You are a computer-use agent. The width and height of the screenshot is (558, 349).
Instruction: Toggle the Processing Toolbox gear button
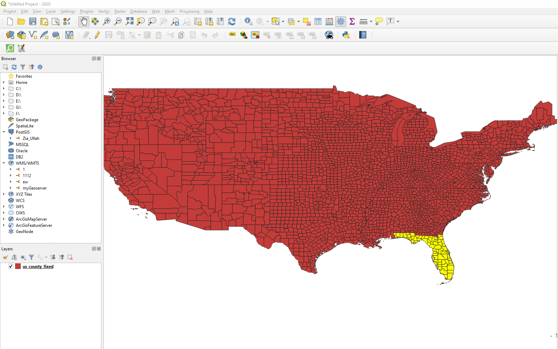click(x=341, y=21)
